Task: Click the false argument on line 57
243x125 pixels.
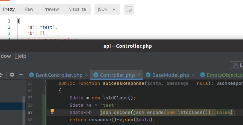Action: pyautogui.click(x=223, y=113)
